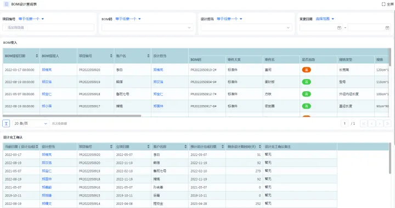
Task: Click 郑维岚 link in BOM提报人 column
Action: (47, 70)
